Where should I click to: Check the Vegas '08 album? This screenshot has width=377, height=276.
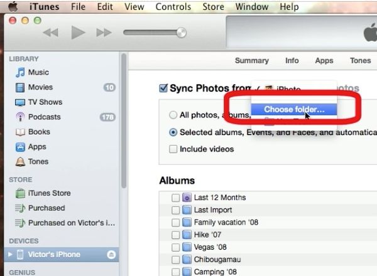coord(175,247)
